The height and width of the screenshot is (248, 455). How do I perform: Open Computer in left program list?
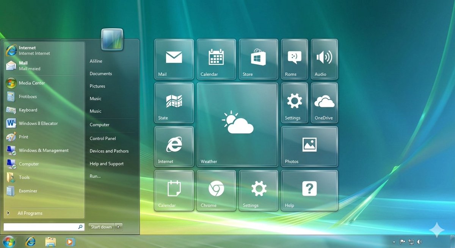pyautogui.click(x=44, y=164)
